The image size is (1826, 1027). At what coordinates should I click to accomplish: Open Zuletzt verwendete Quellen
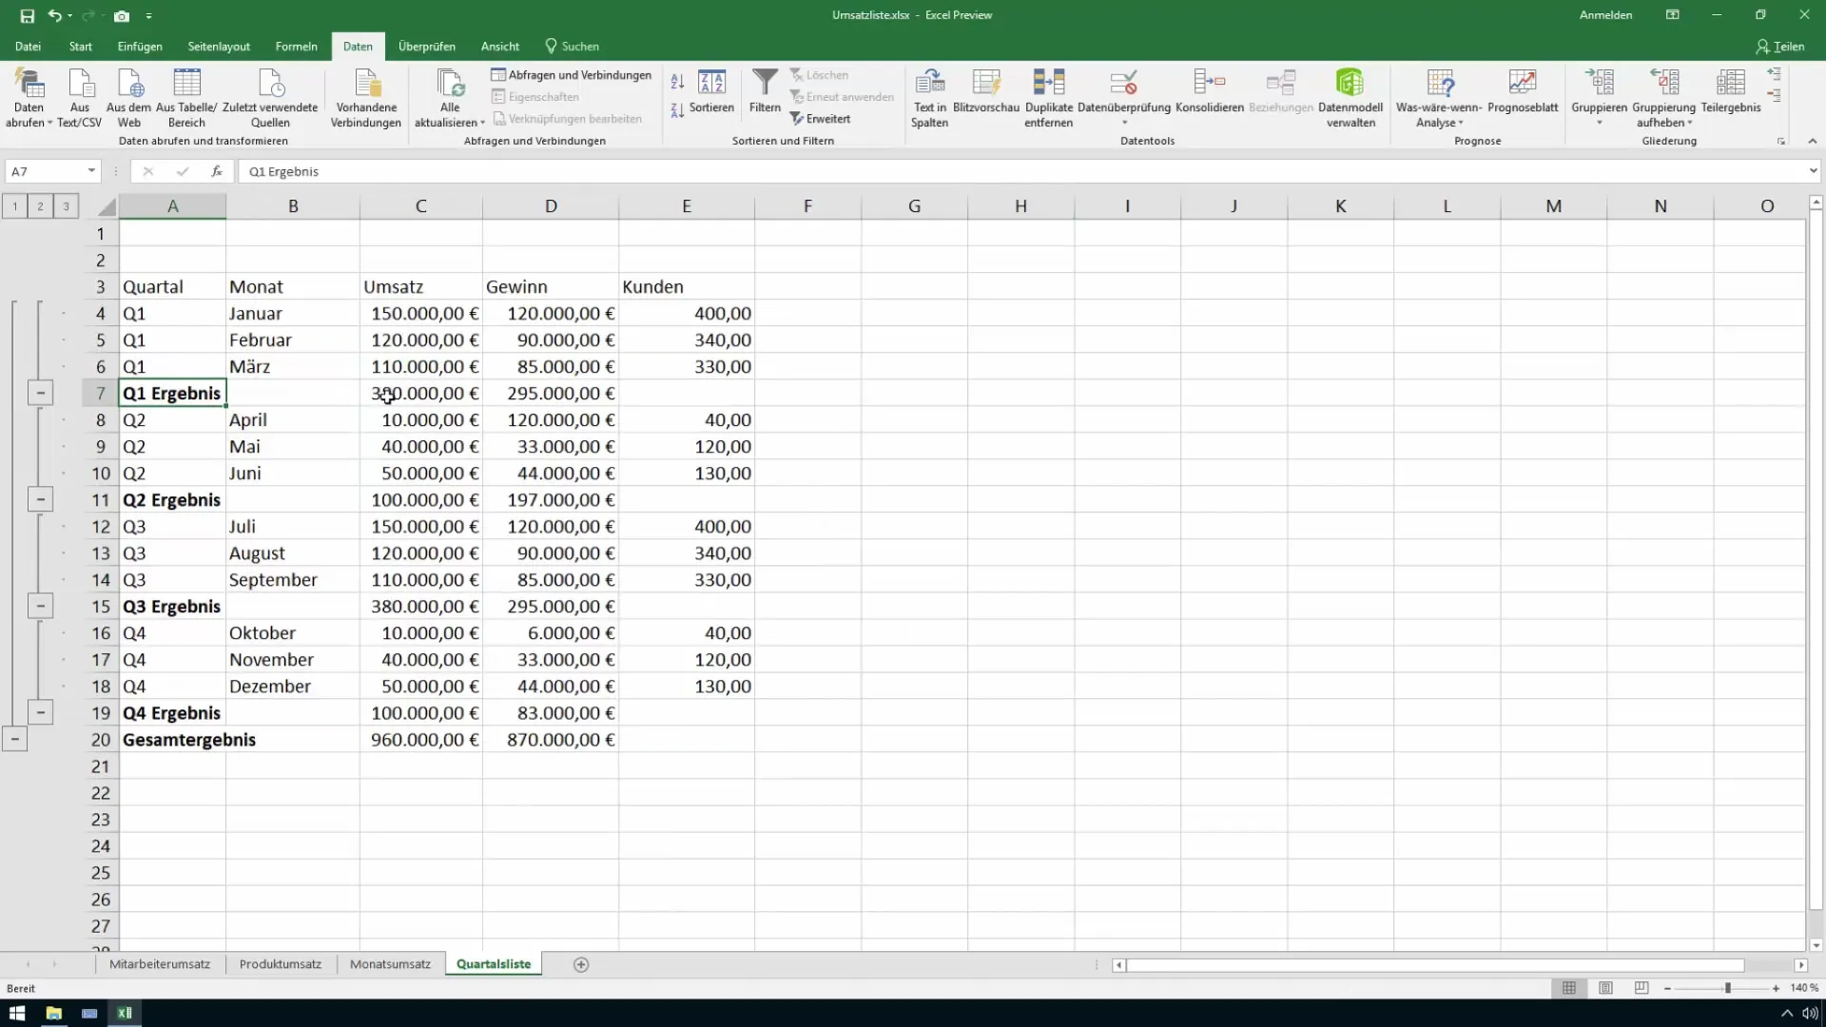pos(270,98)
